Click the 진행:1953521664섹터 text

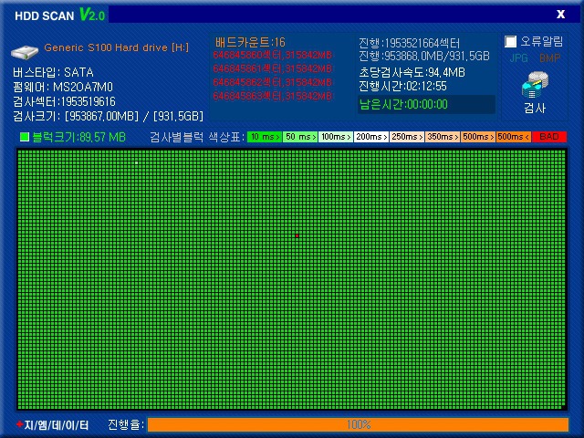pyautogui.click(x=410, y=43)
